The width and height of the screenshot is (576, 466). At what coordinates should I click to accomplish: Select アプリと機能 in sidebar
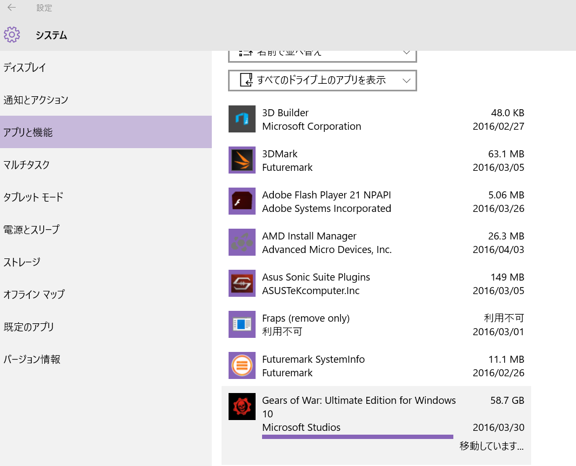[106, 132]
